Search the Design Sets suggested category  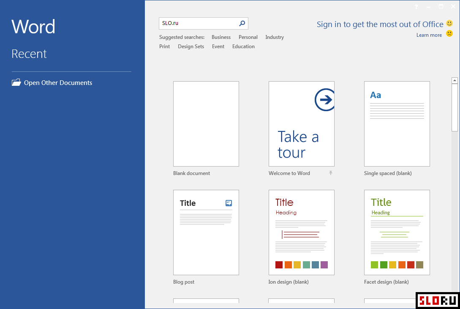191,46
